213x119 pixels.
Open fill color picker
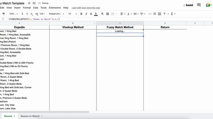(x=103, y=14)
